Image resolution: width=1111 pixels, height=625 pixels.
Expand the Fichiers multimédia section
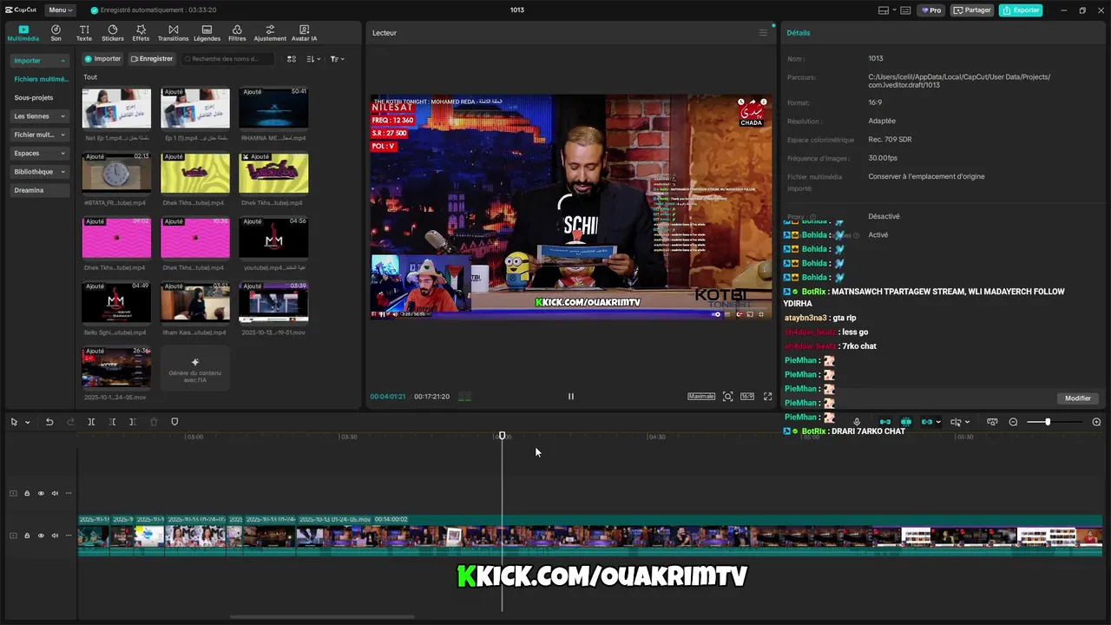(x=40, y=79)
